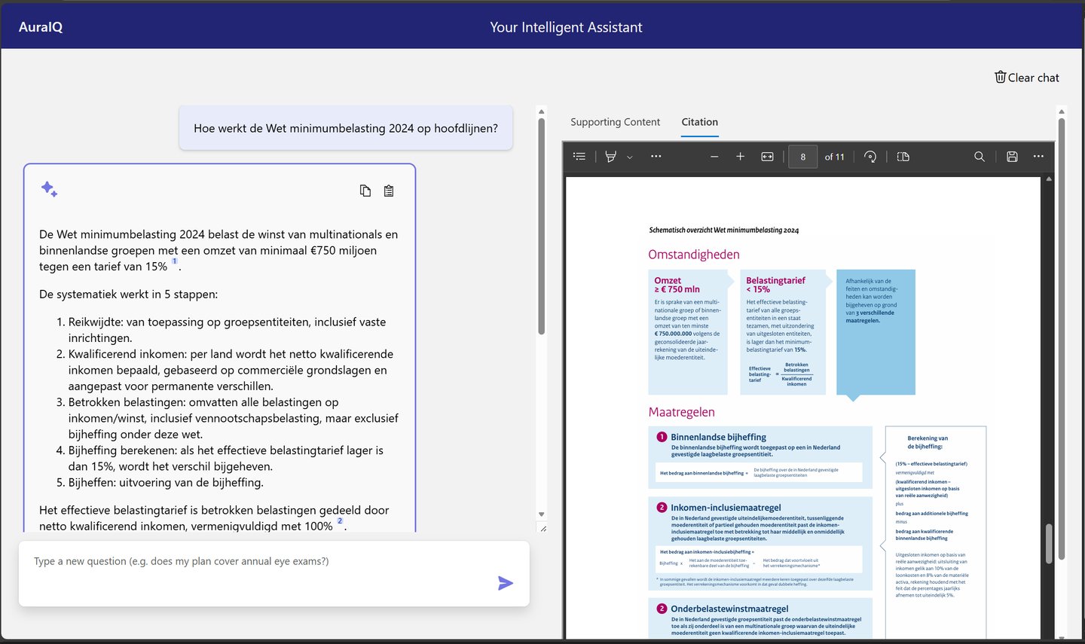Click 'Inkomen-inclusiemaatregel' in the PDF

click(x=726, y=508)
